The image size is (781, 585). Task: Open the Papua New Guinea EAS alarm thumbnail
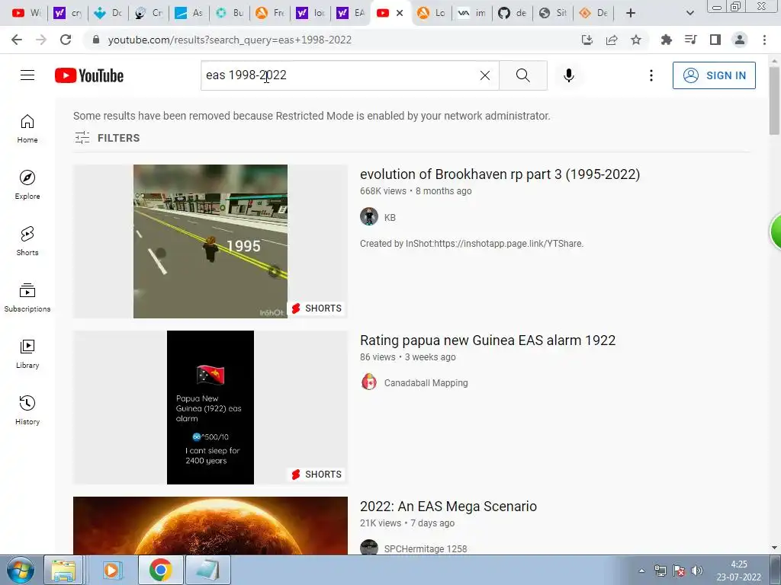(211, 408)
